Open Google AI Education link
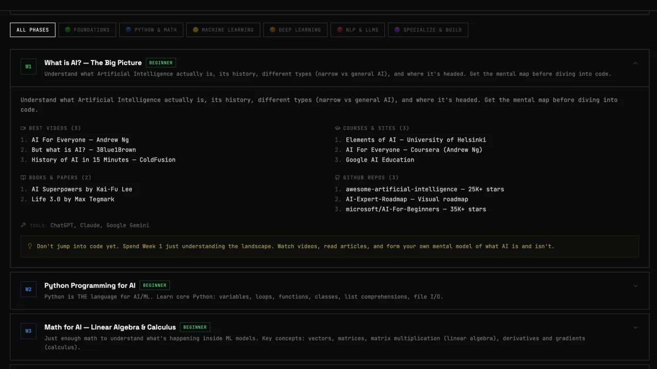 point(380,160)
